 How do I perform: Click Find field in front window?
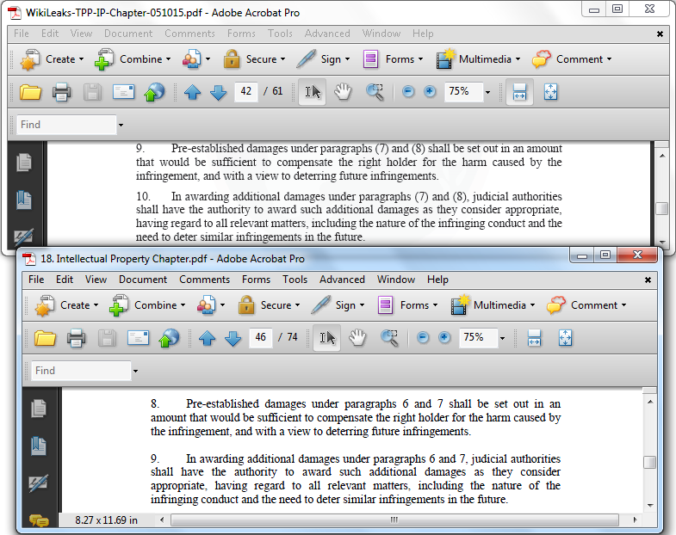(81, 371)
